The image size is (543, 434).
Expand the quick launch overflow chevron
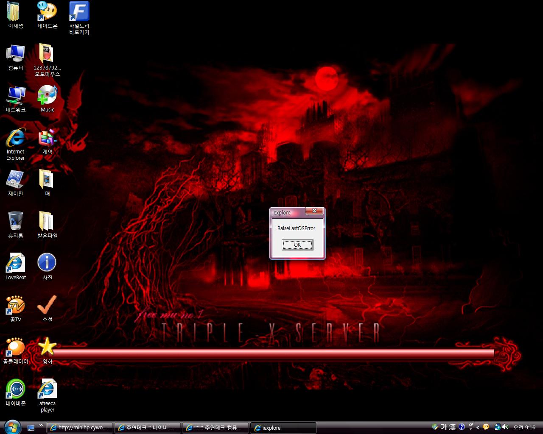click(41, 426)
